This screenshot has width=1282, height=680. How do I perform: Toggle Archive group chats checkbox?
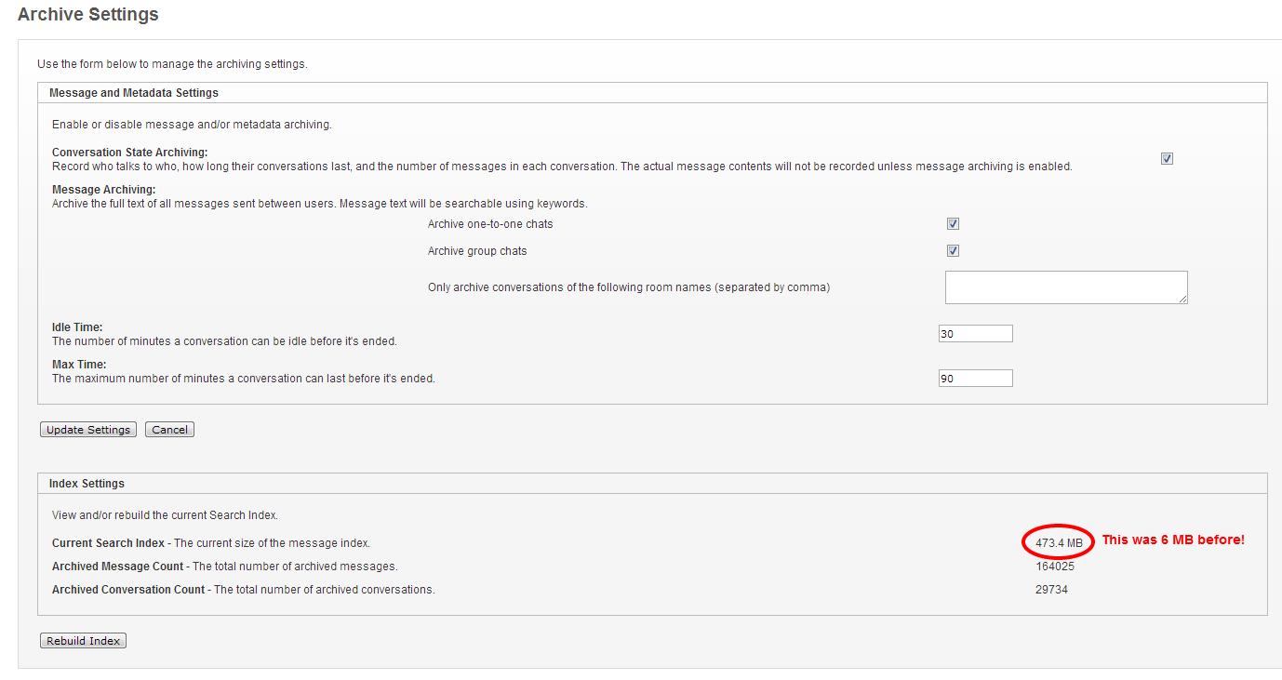point(953,251)
